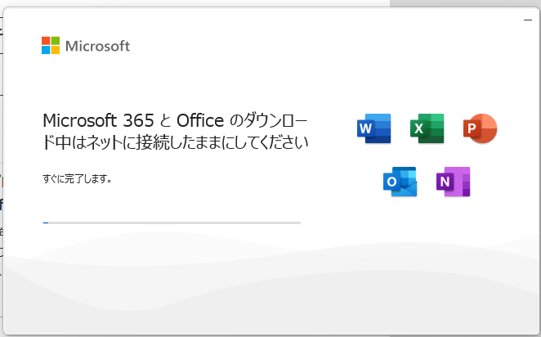
Task: Select the Outlook app icon
Action: tap(400, 182)
